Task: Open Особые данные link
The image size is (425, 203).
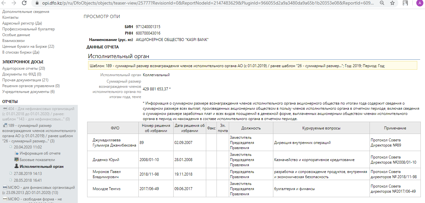Action: 16,35
